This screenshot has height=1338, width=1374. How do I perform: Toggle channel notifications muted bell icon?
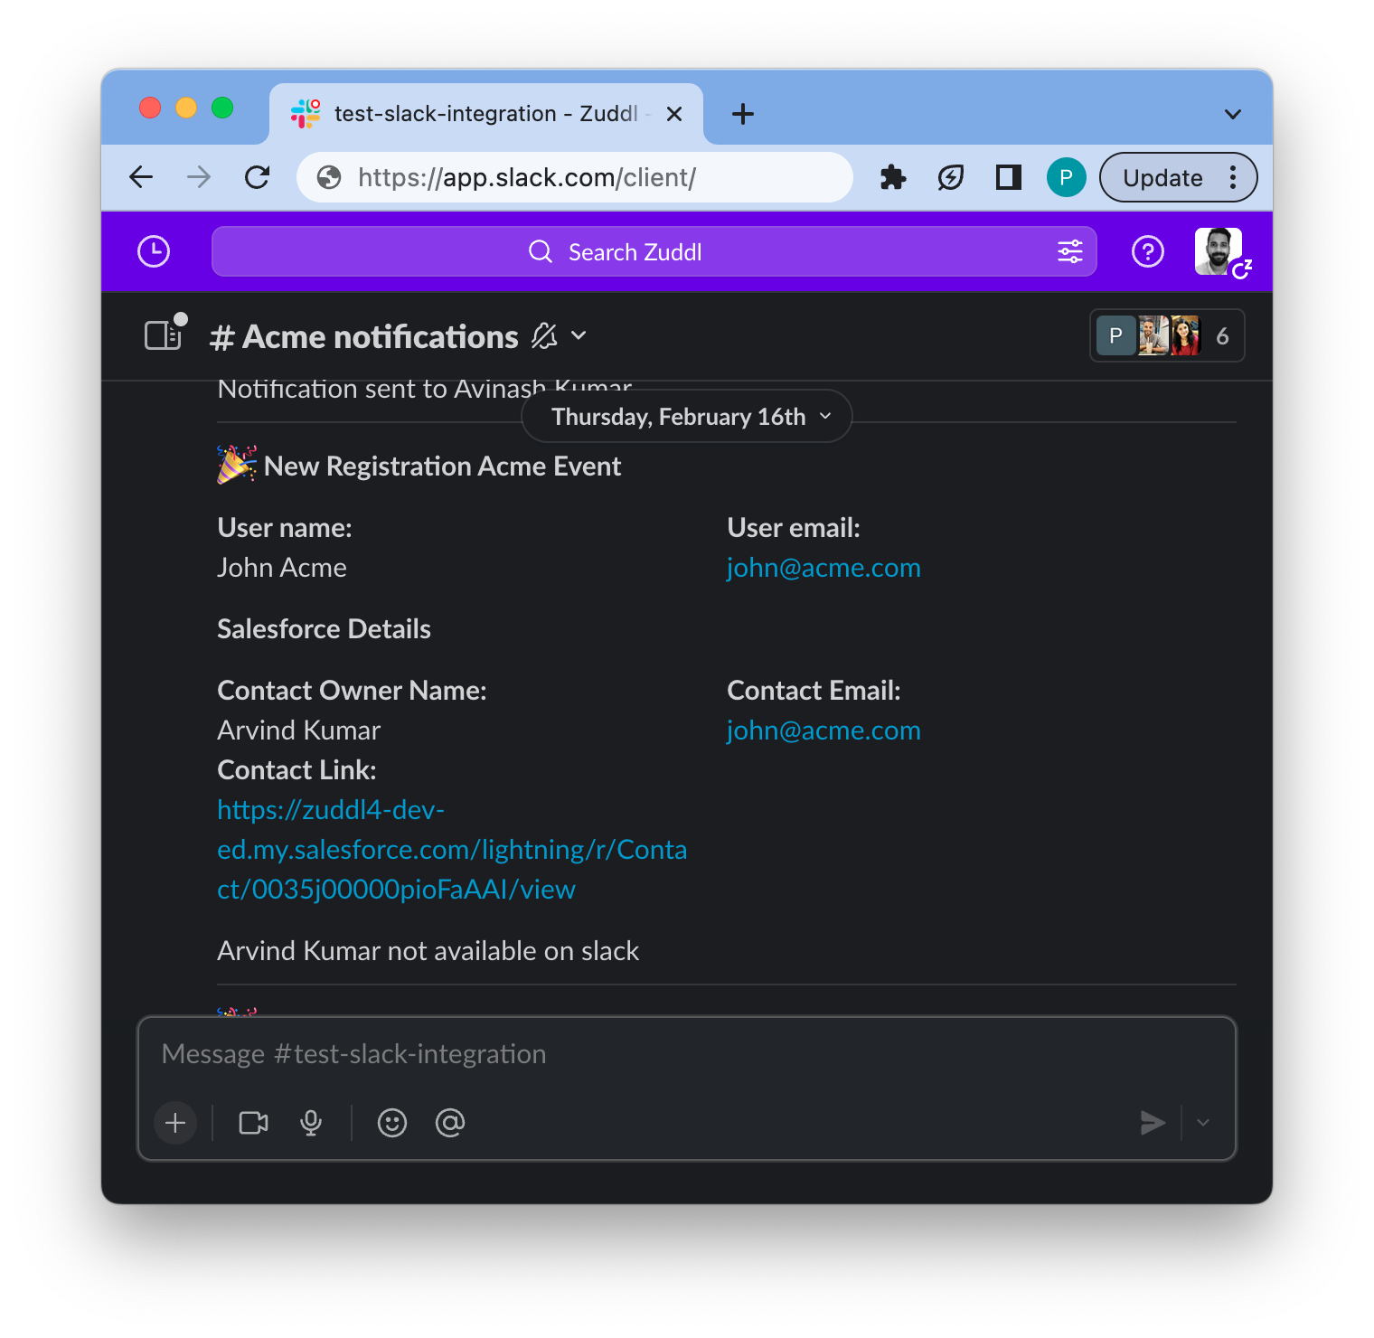click(544, 336)
